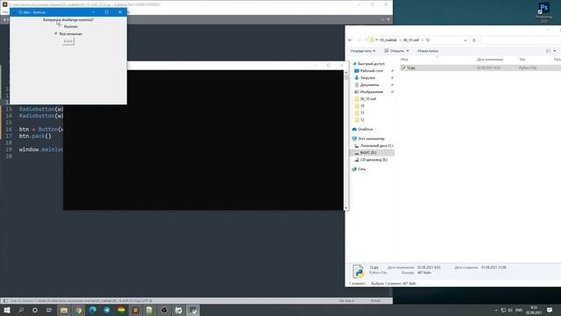This screenshot has width=561, height=316.
Task: Click the console window scrollbar up arrow
Action: 346,73
